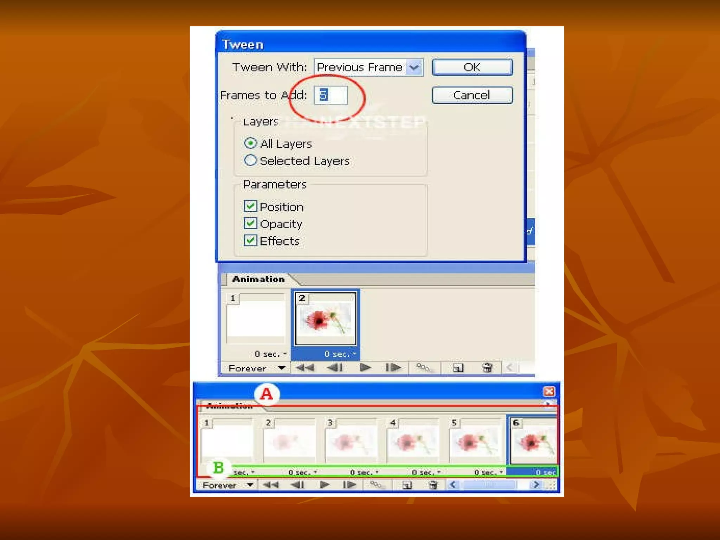This screenshot has height=540, width=720.
Task: Click the tween icon in upper Animation panel
Action: point(424,368)
